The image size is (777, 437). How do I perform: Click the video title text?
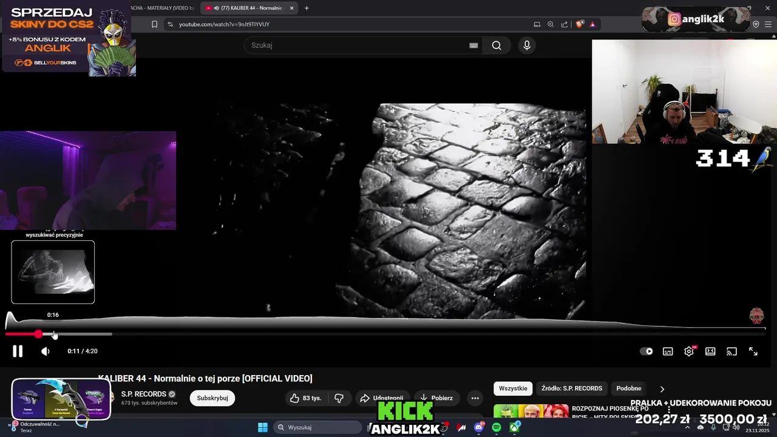click(x=205, y=379)
